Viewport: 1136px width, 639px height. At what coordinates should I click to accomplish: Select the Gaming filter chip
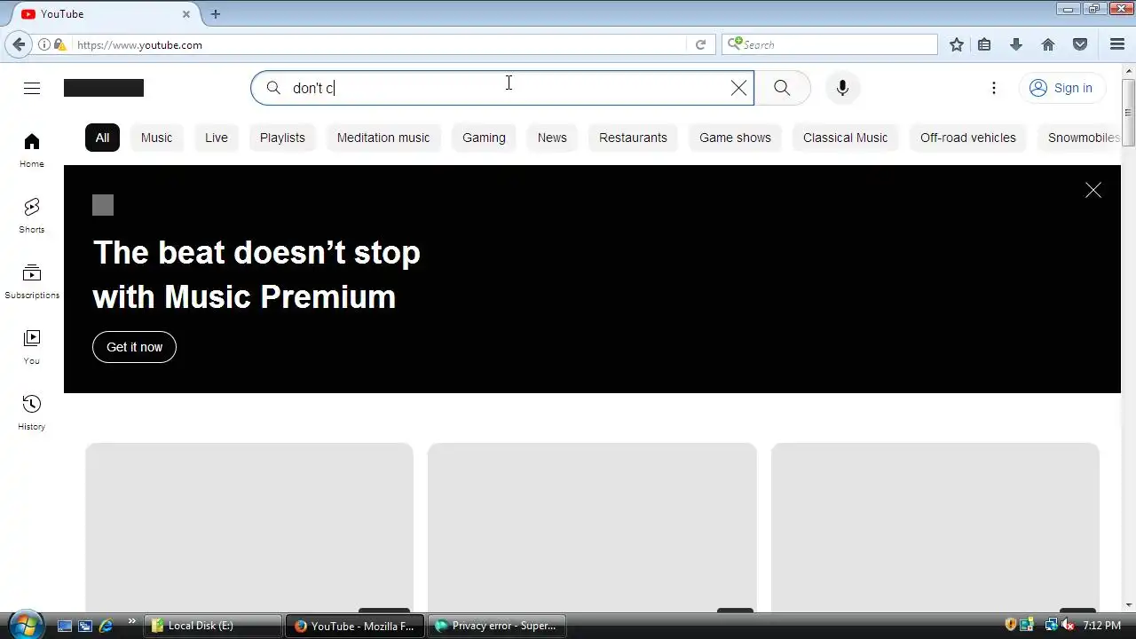[x=484, y=138]
